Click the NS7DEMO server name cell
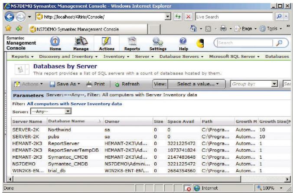 coord(24,164)
